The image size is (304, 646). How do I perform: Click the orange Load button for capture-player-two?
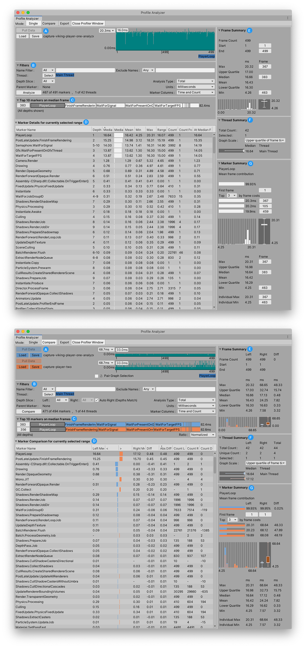pos(22,367)
